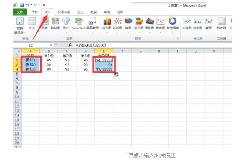Select cell containing 新知3
Viewport: 251px width, 162px height.
pyautogui.click(x=30, y=69)
